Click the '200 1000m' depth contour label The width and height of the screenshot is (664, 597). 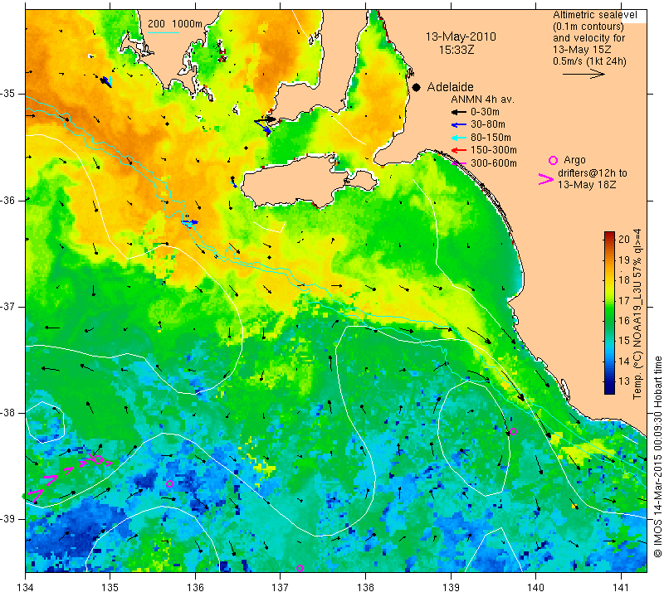175,24
